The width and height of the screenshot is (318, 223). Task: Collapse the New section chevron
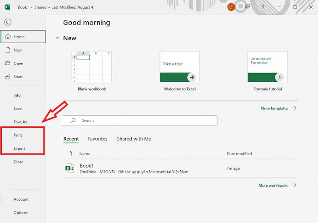coord(57,38)
